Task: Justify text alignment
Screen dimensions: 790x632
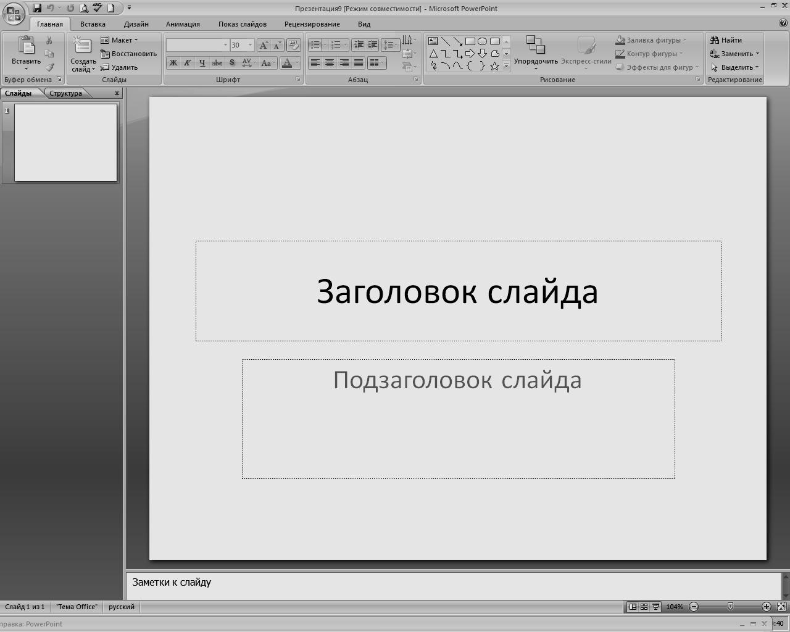Action: tap(358, 63)
